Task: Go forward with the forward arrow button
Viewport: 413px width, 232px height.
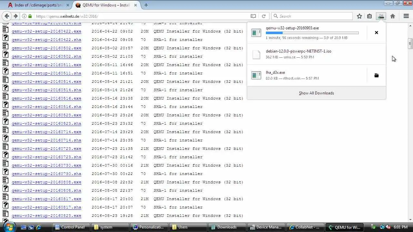Action: pos(15,16)
